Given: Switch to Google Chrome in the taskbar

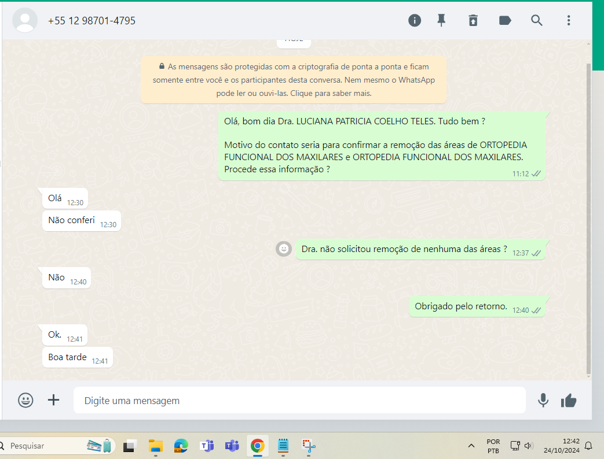Looking at the screenshot, I should click(x=257, y=446).
